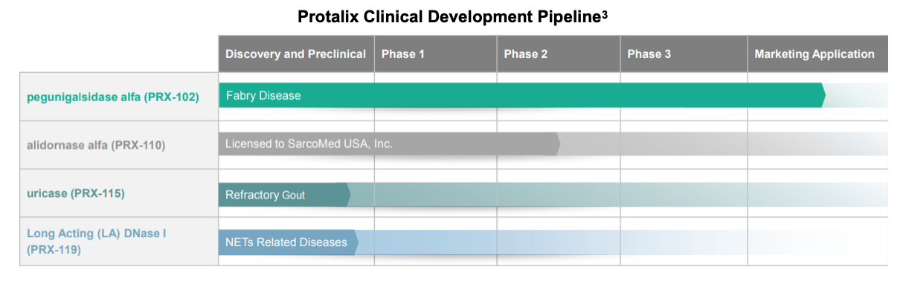Viewport: 906px width, 290px height.
Task: Click the NETs Related Diseases bar label
Action: (x=286, y=242)
